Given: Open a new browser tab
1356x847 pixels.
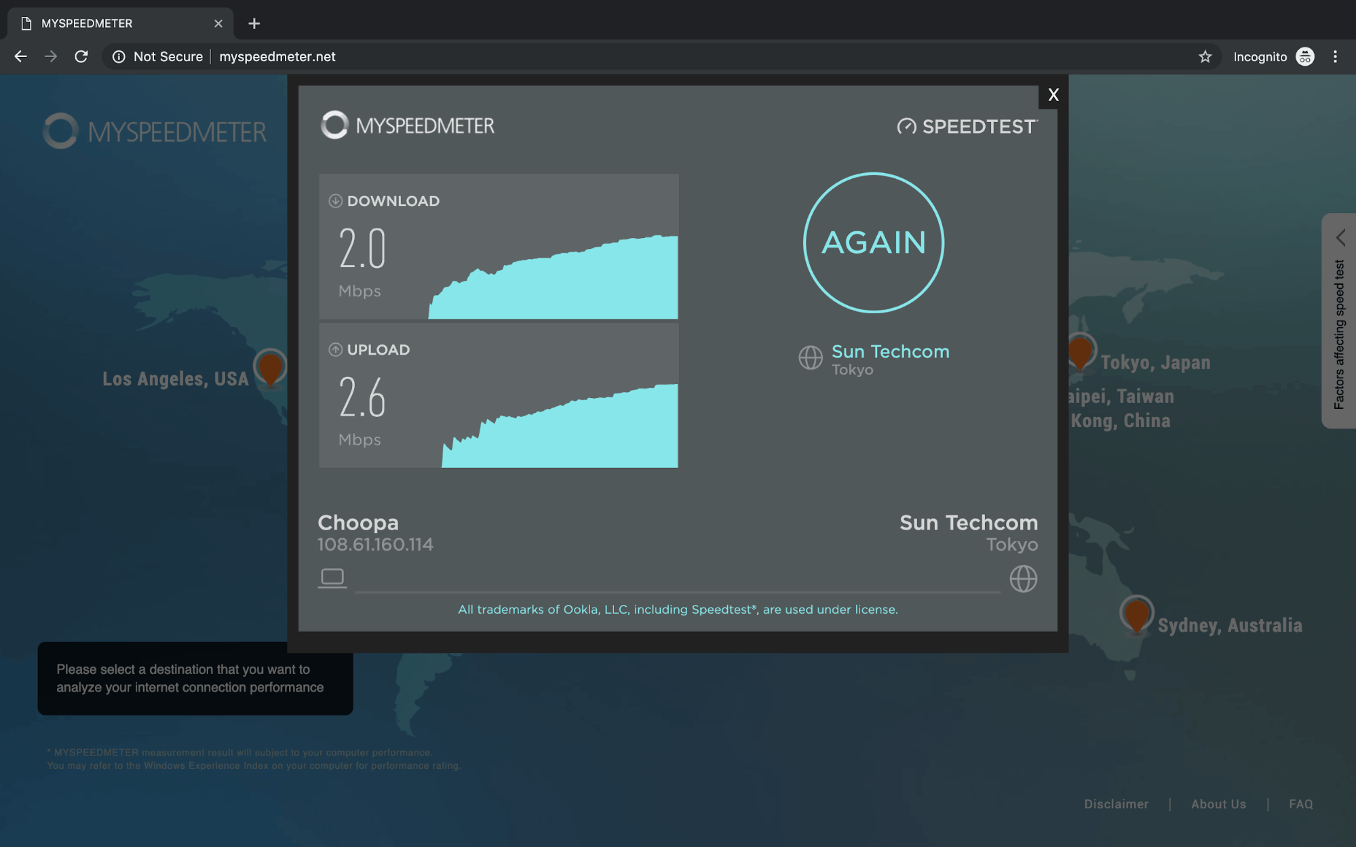Looking at the screenshot, I should [254, 24].
